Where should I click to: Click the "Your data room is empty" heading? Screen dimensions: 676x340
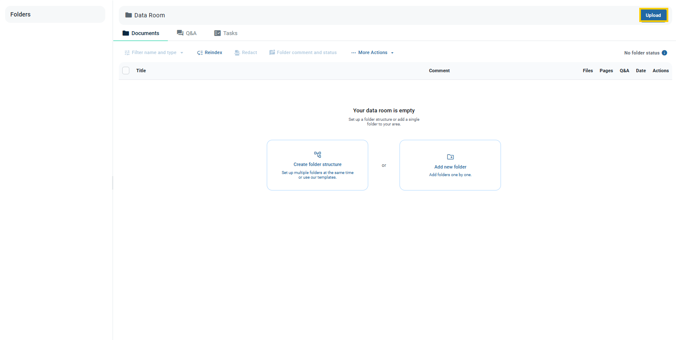384,111
